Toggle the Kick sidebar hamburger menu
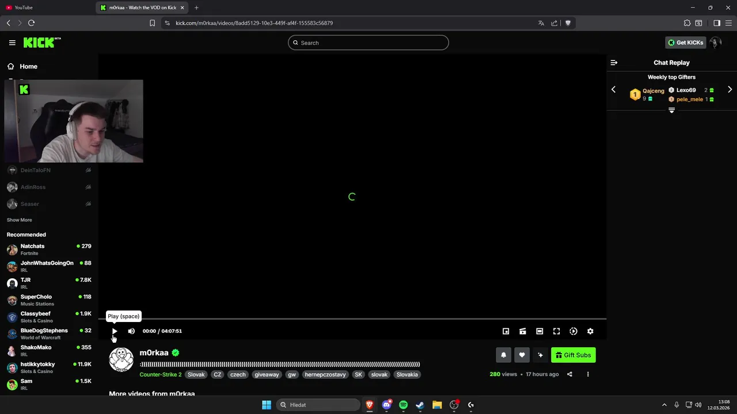 12,43
